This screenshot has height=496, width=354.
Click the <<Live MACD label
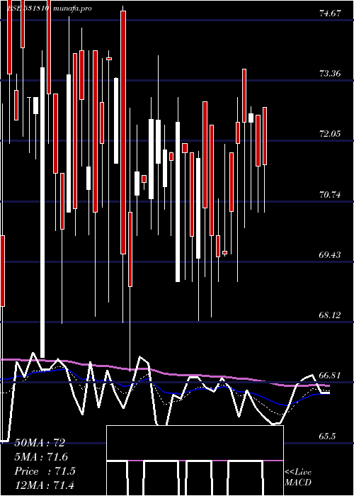click(x=298, y=478)
